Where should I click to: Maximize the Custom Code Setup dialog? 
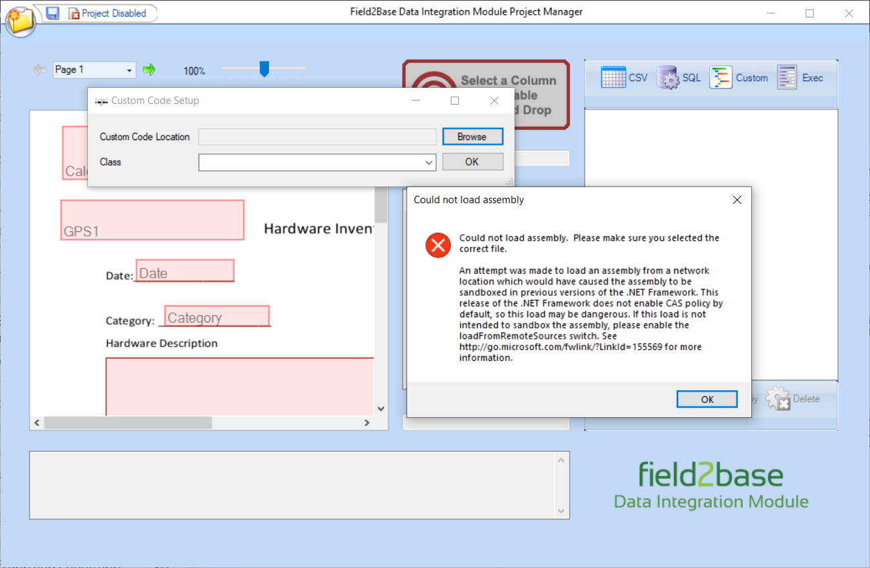click(x=455, y=101)
